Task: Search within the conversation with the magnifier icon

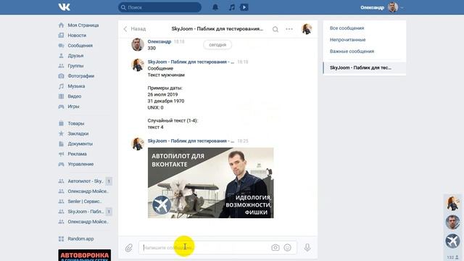Action: click(x=275, y=29)
